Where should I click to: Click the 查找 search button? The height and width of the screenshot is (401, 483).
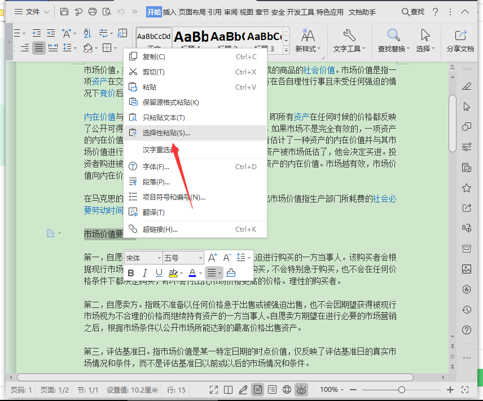(413, 12)
